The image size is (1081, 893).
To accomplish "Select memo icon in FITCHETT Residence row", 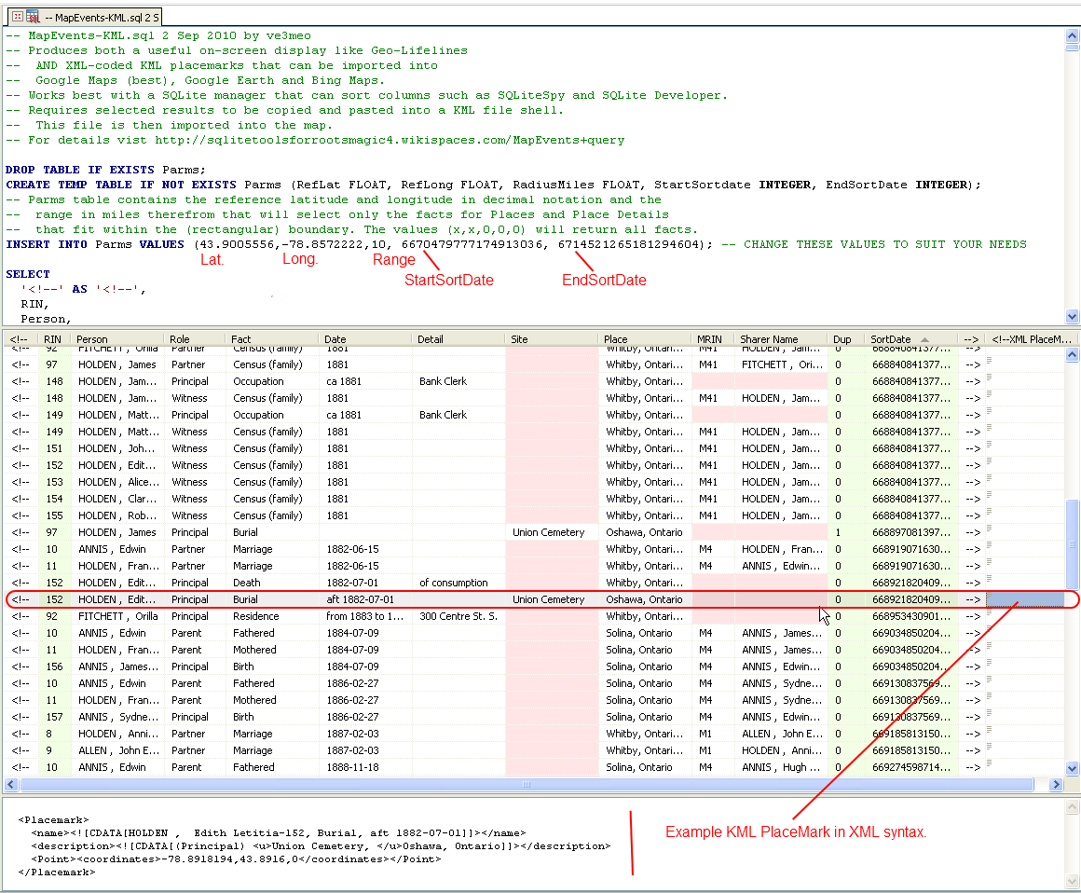I will (990, 612).
